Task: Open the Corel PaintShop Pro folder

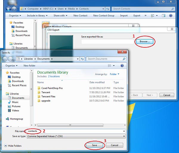Action: [x=52, y=88]
